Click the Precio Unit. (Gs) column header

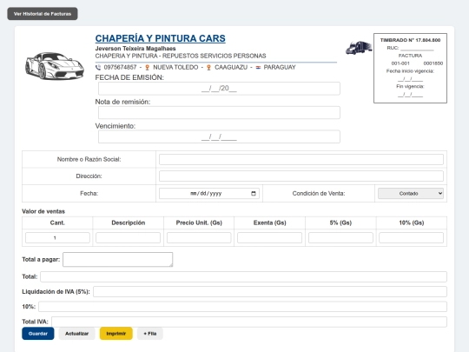[x=199, y=222]
